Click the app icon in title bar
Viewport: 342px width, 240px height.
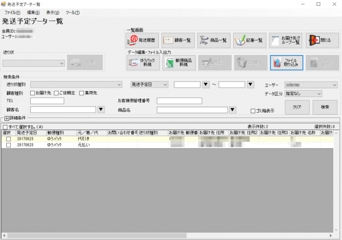3,4
